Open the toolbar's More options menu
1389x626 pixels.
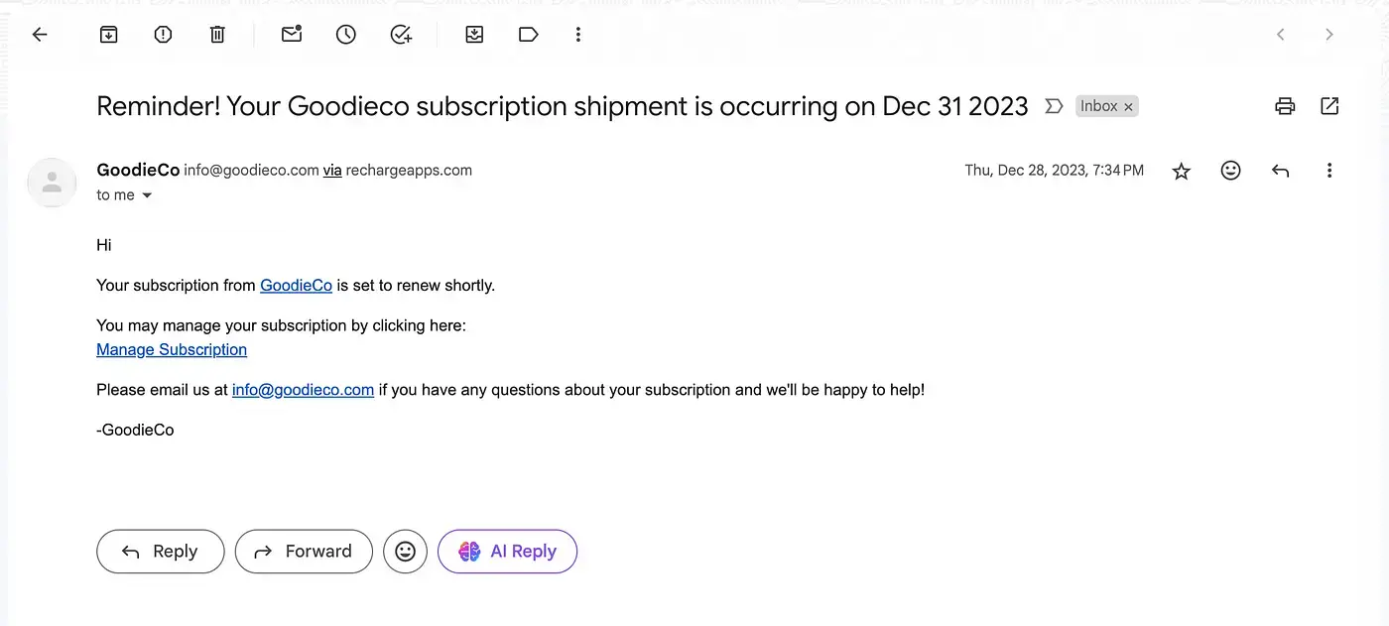(578, 35)
